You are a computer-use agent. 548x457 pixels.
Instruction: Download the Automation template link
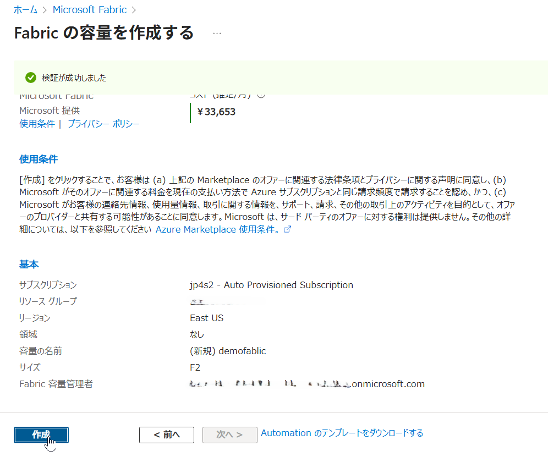click(x=342, y=433)
